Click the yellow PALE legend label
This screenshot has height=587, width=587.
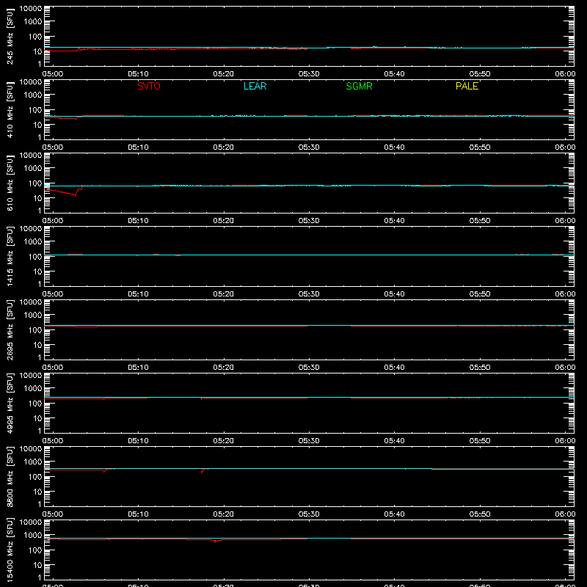(467, 86)
